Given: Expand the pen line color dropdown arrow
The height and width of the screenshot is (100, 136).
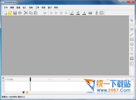Looking at the screenshot, I should pos(75,13).
